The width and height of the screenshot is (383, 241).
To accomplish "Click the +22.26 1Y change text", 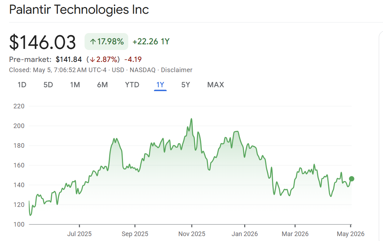I will click(x=151, y=42).
